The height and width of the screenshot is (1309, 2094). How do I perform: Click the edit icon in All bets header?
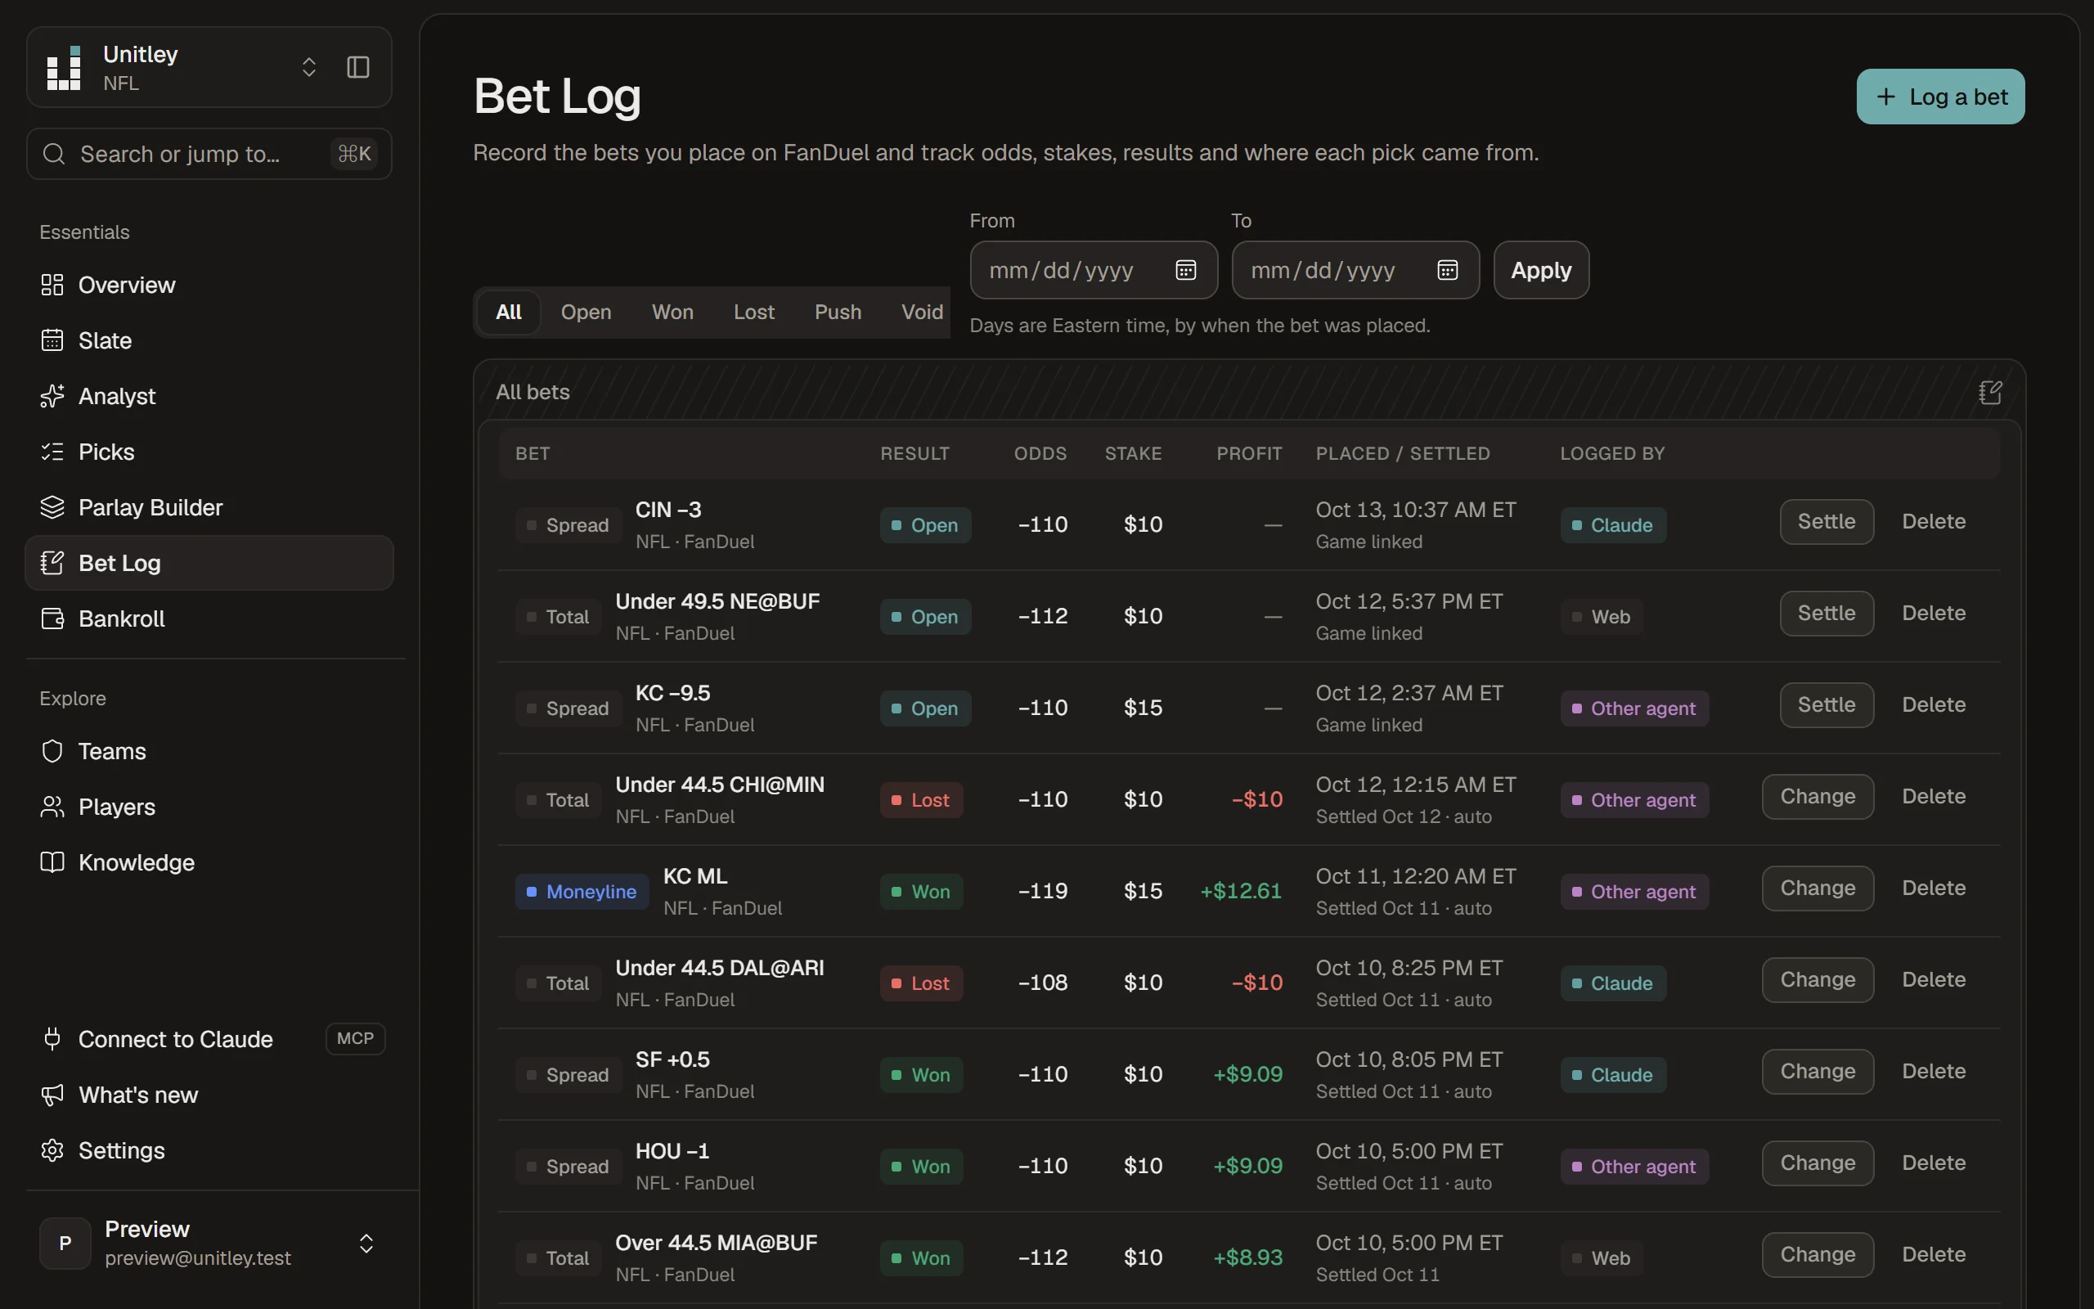tap(1990, 392)
